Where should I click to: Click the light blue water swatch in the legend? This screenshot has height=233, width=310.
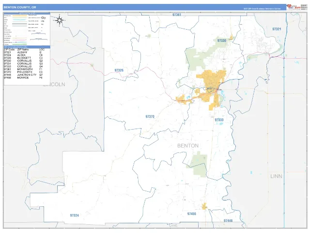[19, 20]
